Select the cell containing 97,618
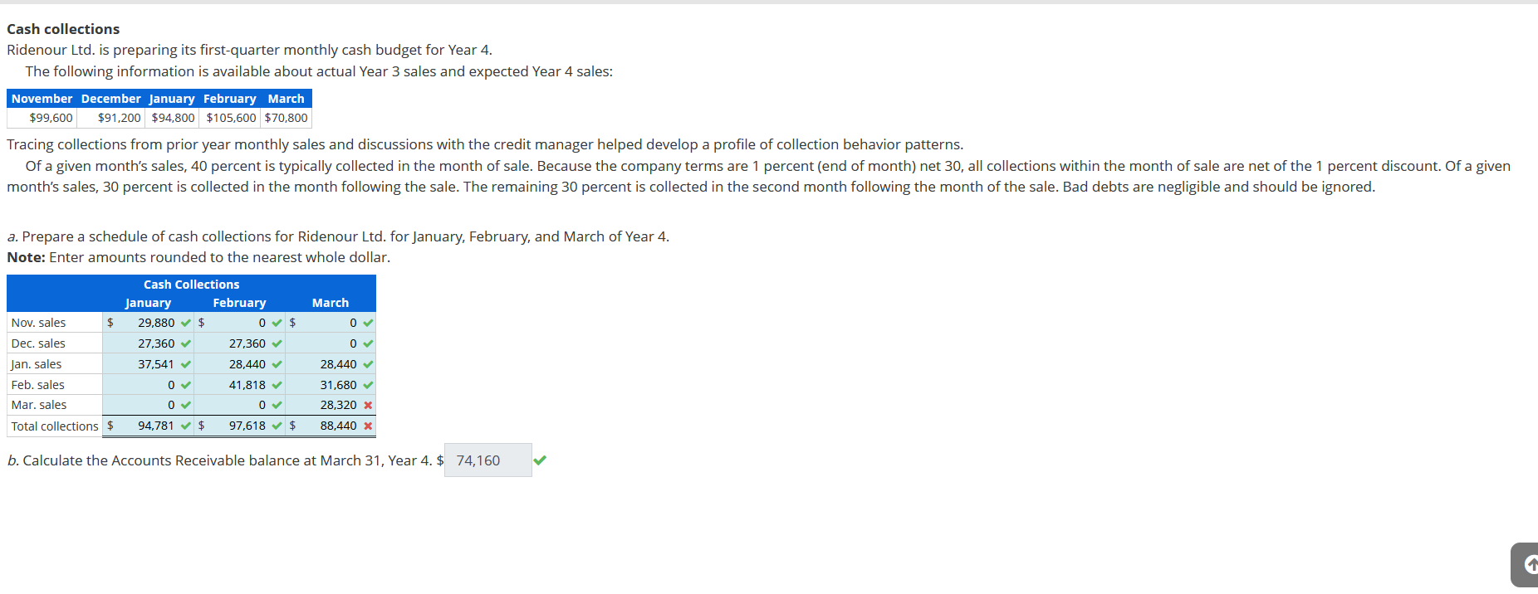Image resolution: width=1538 pixels, height=594 pixels. coord(247,426)
